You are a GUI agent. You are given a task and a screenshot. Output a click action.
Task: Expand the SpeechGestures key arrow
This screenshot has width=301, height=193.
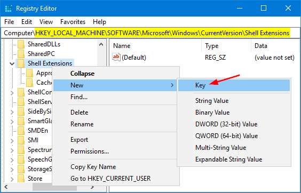[x=12, y=160]
